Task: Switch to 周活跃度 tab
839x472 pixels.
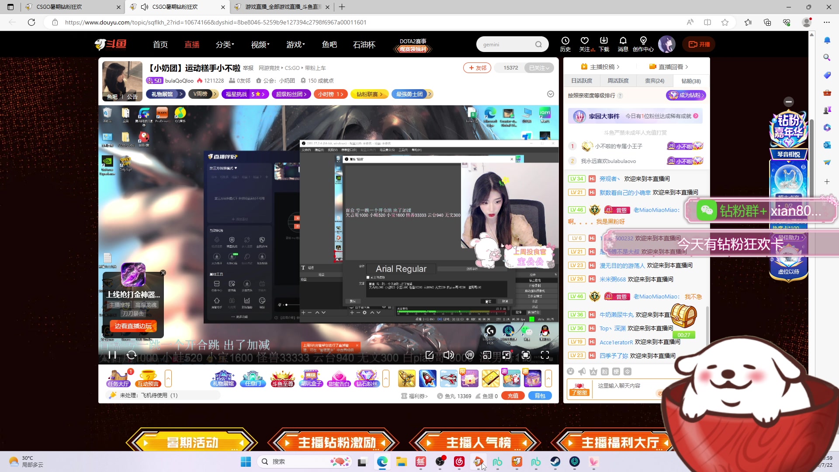Action: (x=618, y=81)
